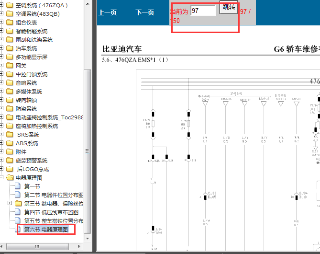The image size is (320, 254).
Task: Click the folder icon beside 音响系统
Action: click(10, 82)
